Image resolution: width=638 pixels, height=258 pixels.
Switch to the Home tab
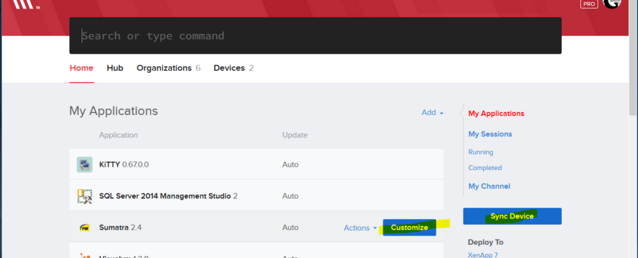pyautogui.click(x=82, y=68)
